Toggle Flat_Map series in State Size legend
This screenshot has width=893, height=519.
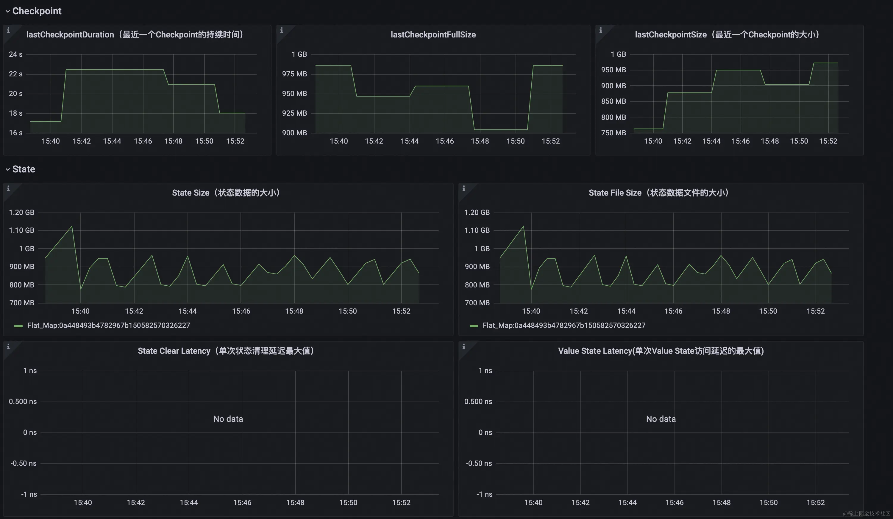108,325
